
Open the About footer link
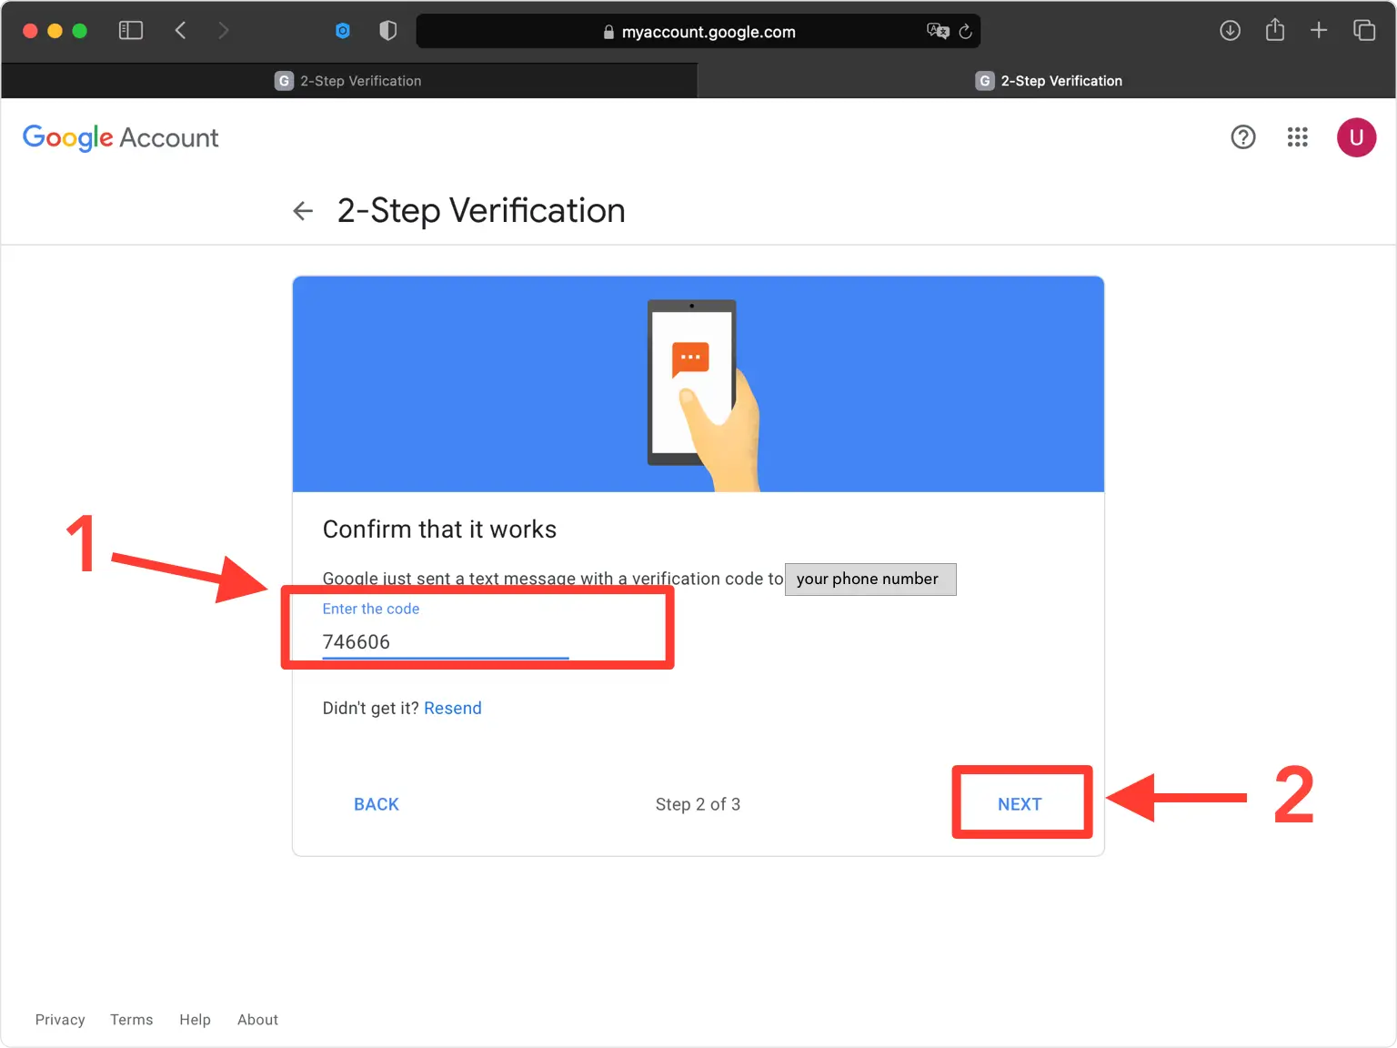click(257, 1020)
